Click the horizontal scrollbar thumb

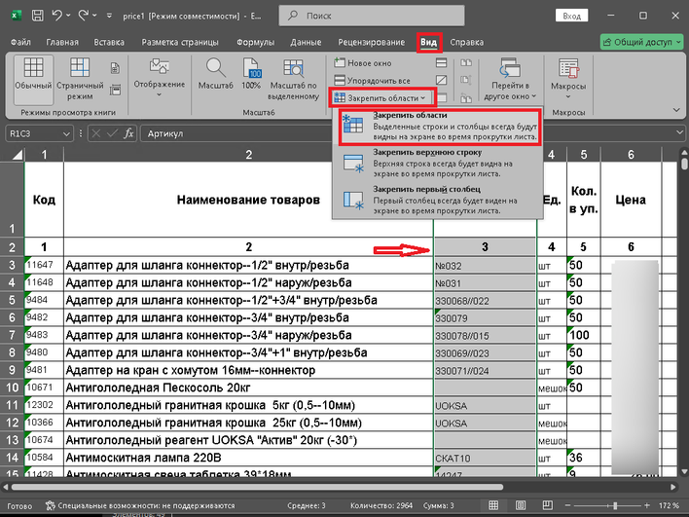257,487
